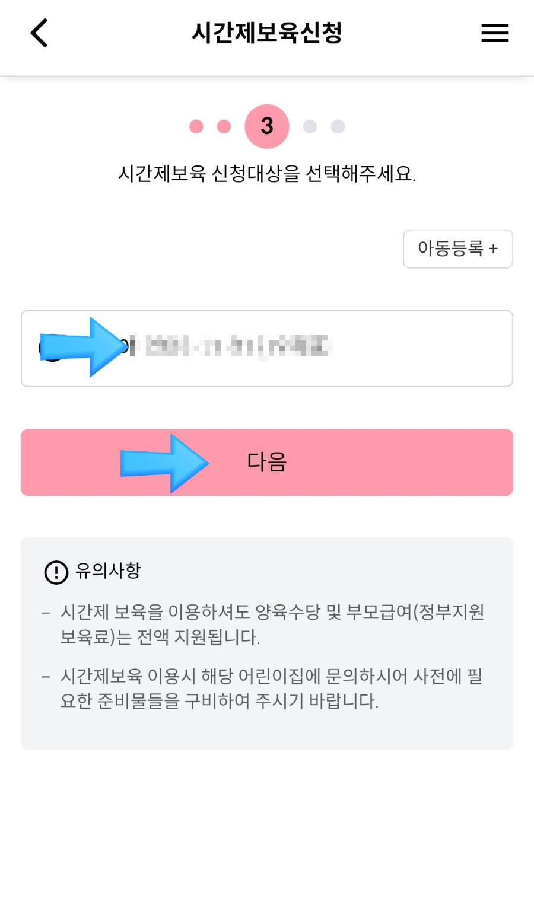The width and height of the screenshot is (534, 905).
Task: Mark the child record as the application target
Action: (x=267, y=348)
